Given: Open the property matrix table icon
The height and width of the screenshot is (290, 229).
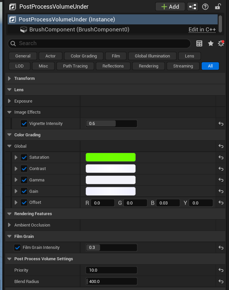Looking at the screenshot, I should pyautogui.click(x=199, y=43).
